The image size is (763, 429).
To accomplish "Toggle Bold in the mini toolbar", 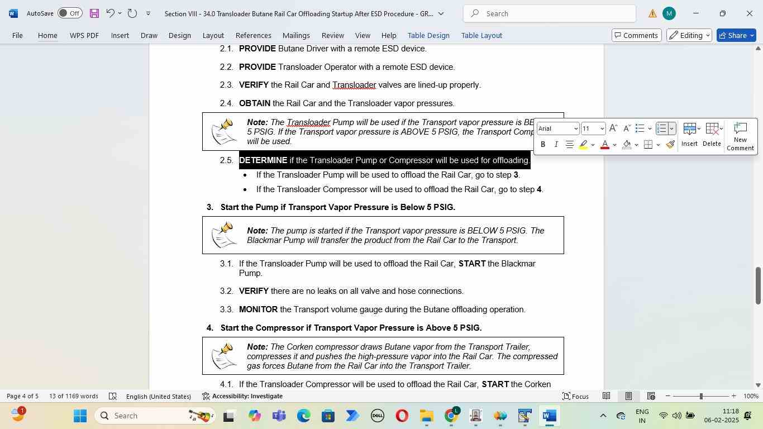I will 542,145.
